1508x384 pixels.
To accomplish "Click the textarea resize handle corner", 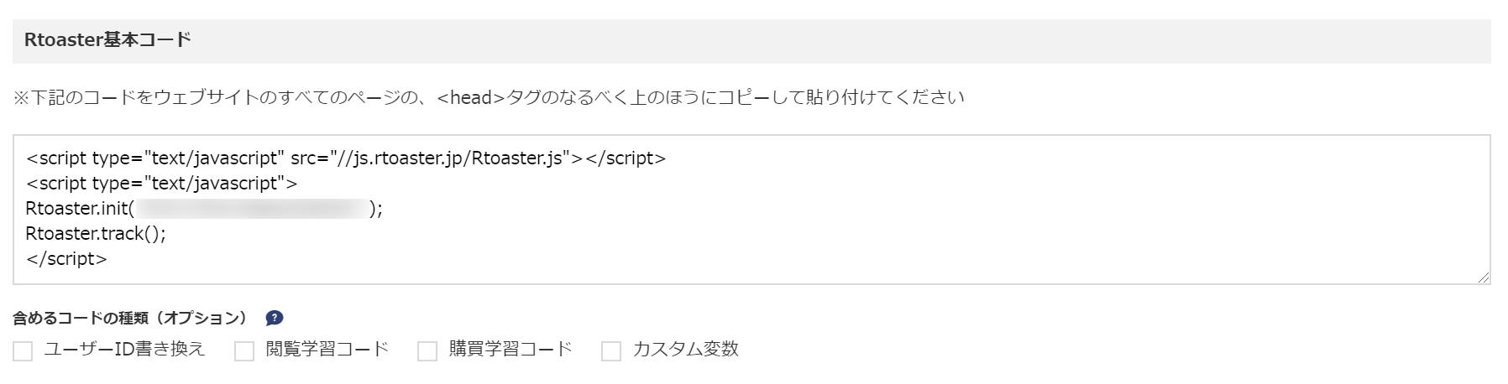I will tap(1484, 278).
